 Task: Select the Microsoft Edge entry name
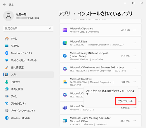pos(78,42)
